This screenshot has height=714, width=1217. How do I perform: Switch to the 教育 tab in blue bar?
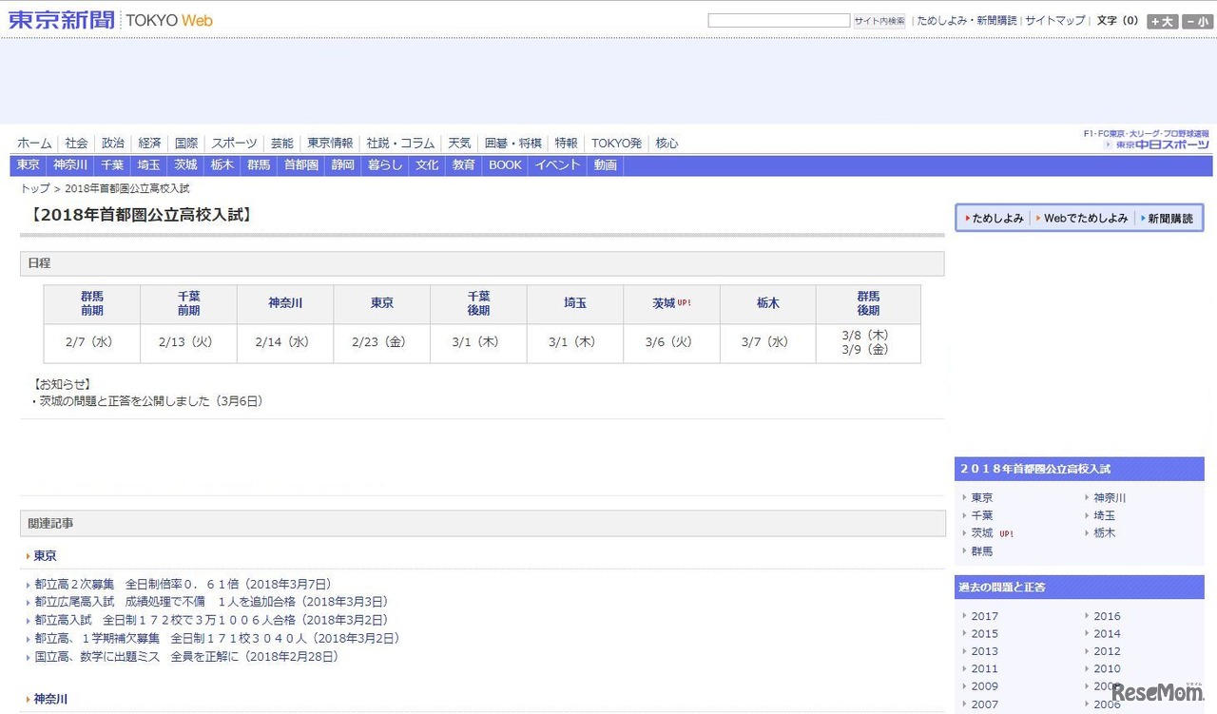click(463, 165)
